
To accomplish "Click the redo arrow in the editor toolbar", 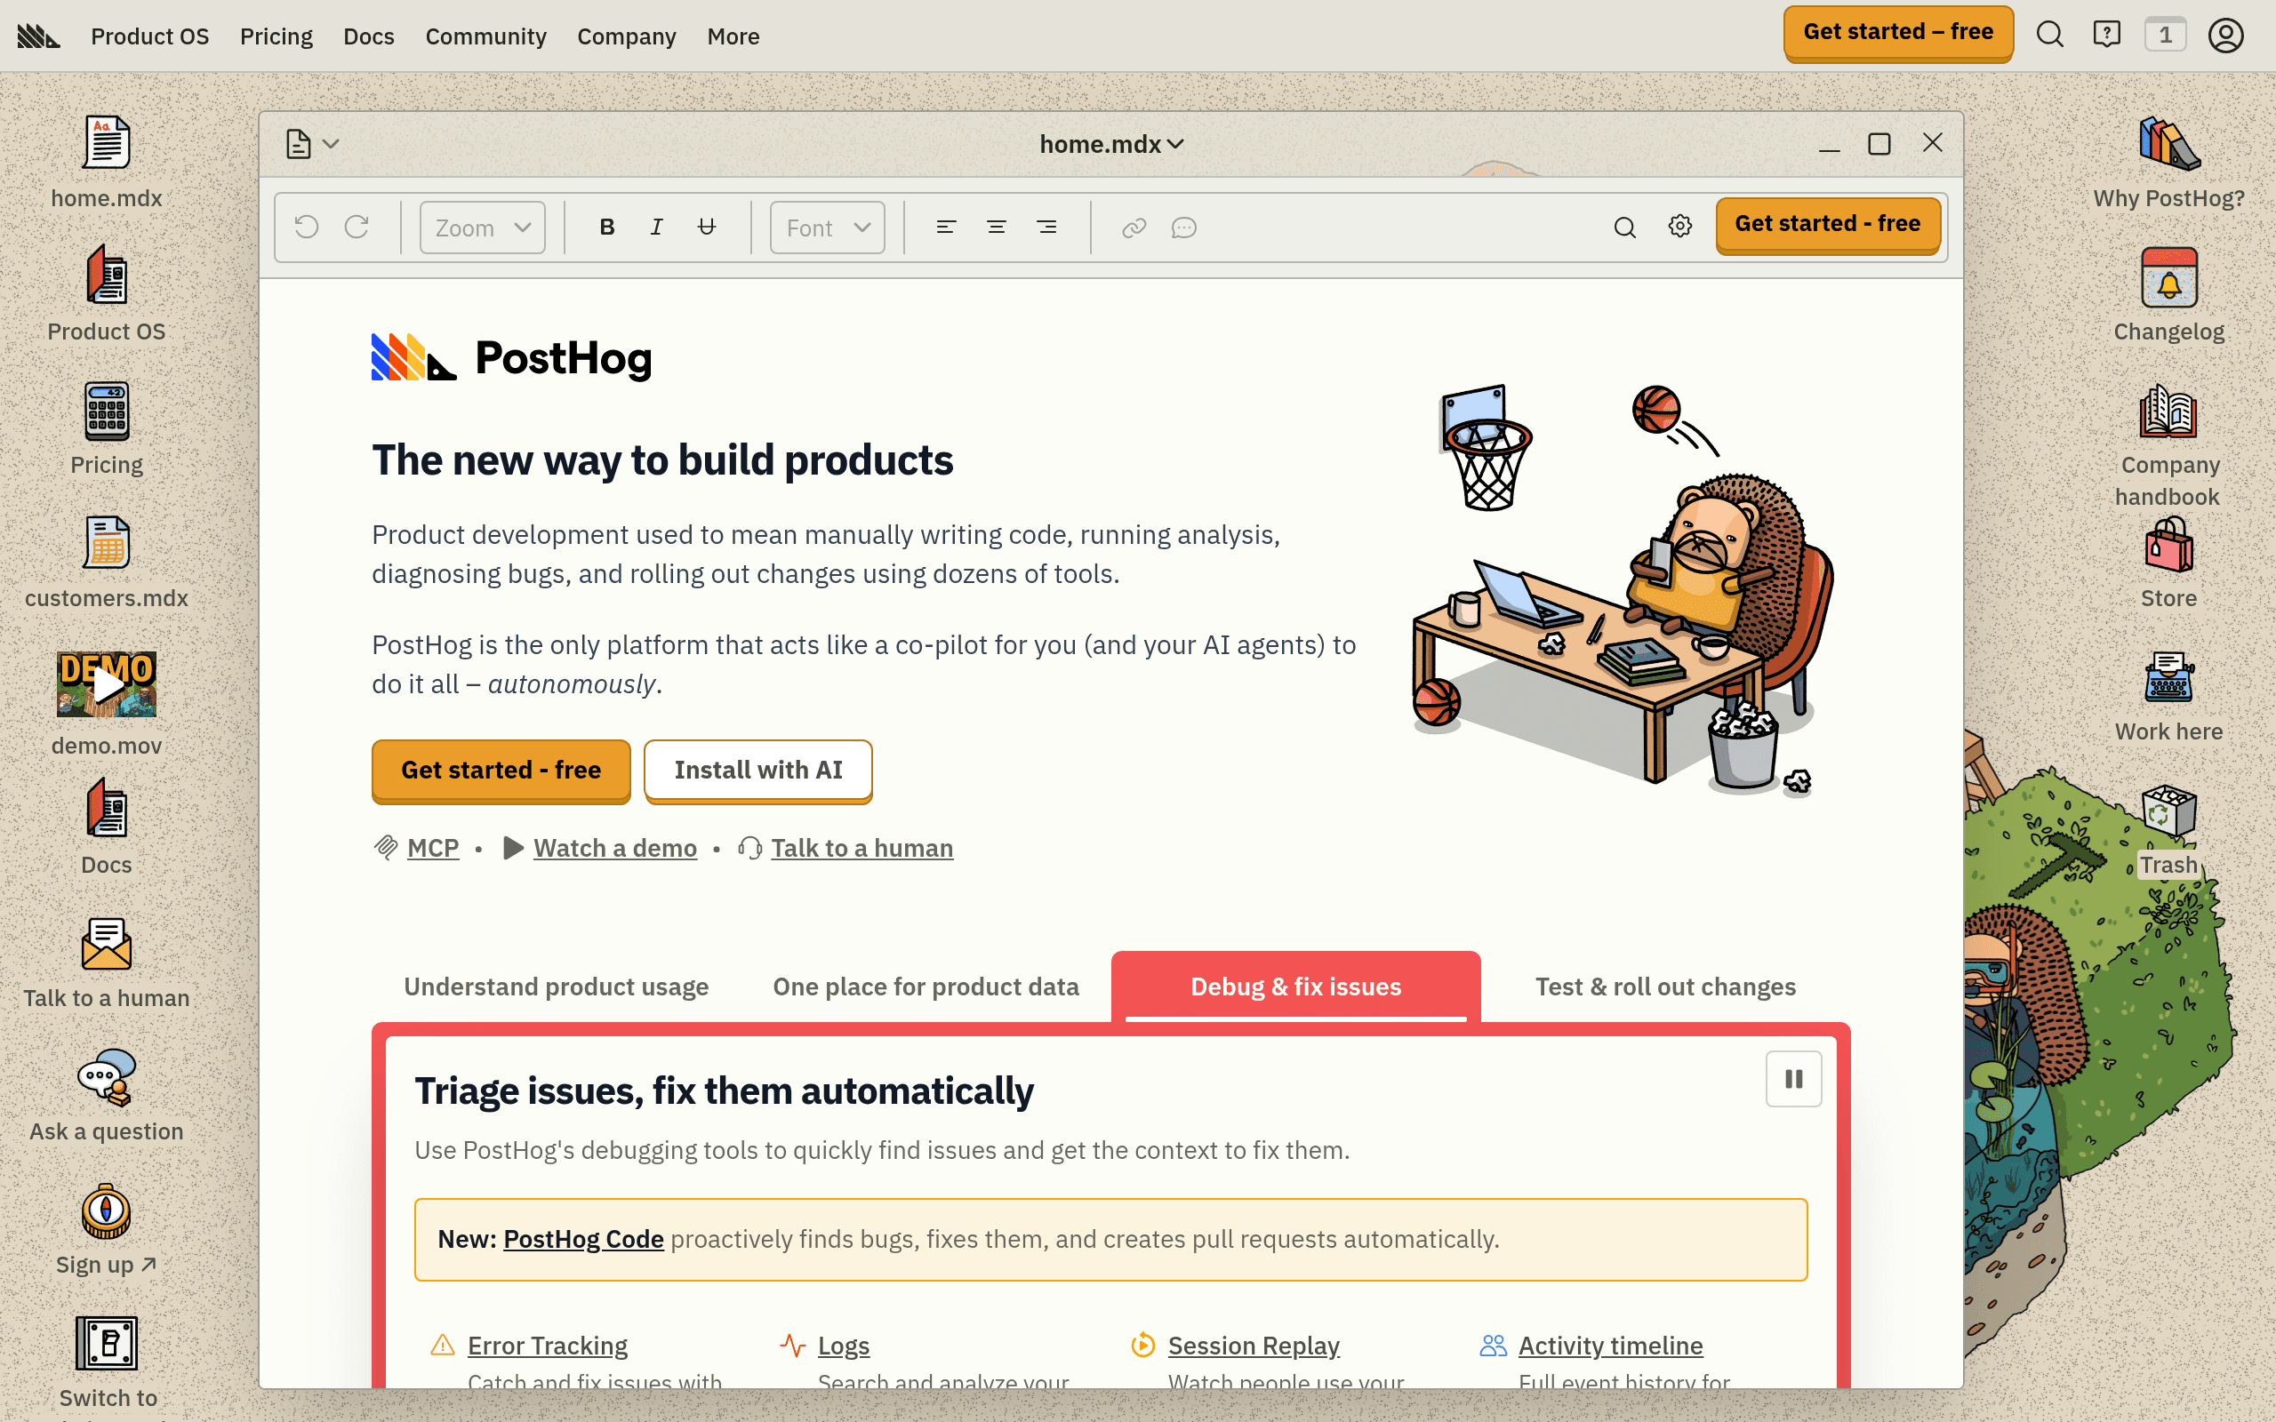I will click(x=357, y=227).
